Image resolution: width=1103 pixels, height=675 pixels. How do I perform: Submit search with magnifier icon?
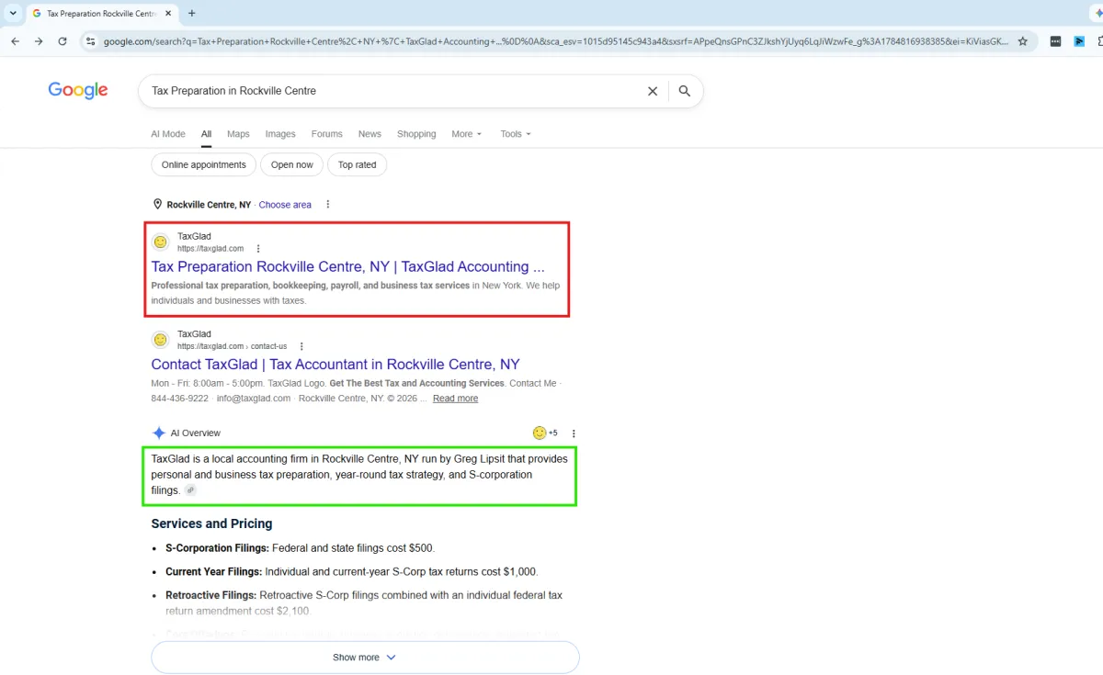click(685, 91)
